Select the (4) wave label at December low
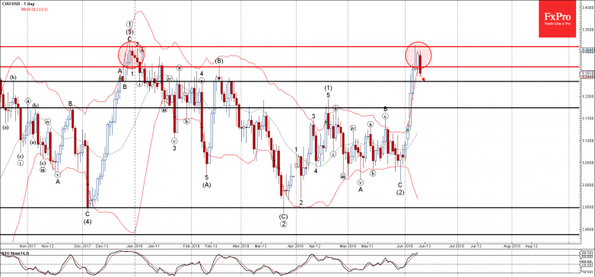 click(x=87, y=221)
